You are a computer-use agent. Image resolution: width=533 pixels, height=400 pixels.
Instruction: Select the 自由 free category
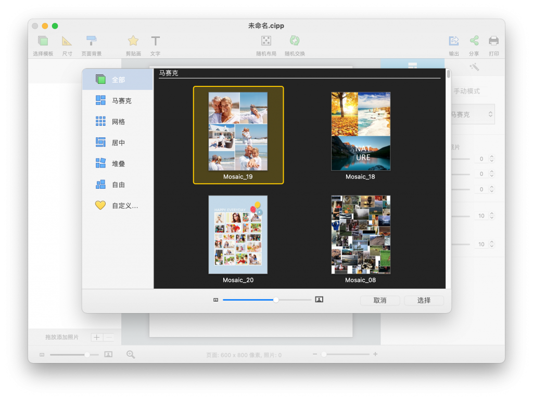coord(118,185)
